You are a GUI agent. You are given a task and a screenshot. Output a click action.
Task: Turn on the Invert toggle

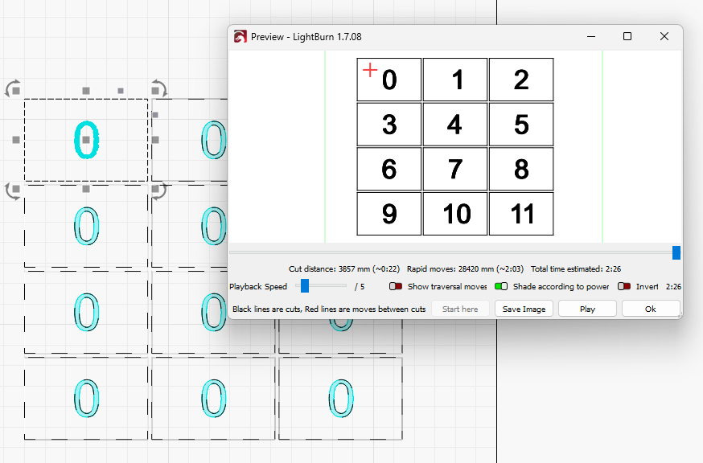[624, 286]
